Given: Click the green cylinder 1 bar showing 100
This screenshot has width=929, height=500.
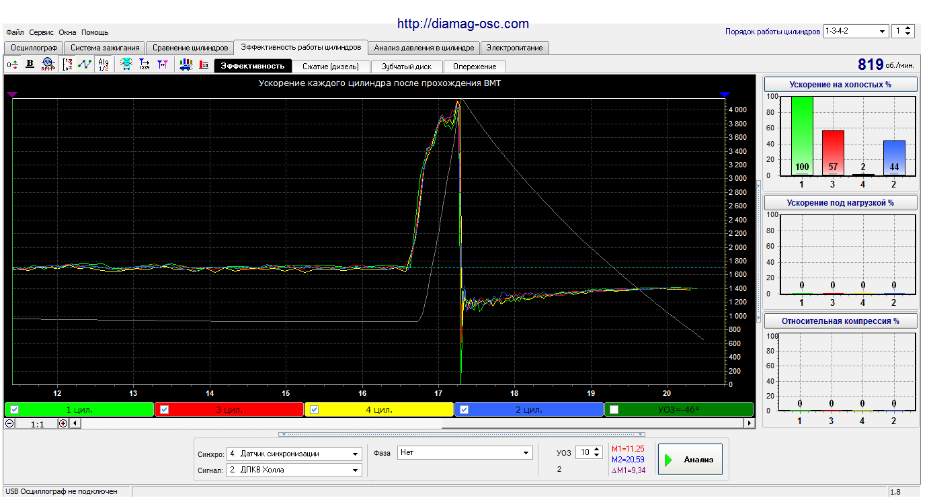Looking at the screenshot, I should click(x=801, y=136).
